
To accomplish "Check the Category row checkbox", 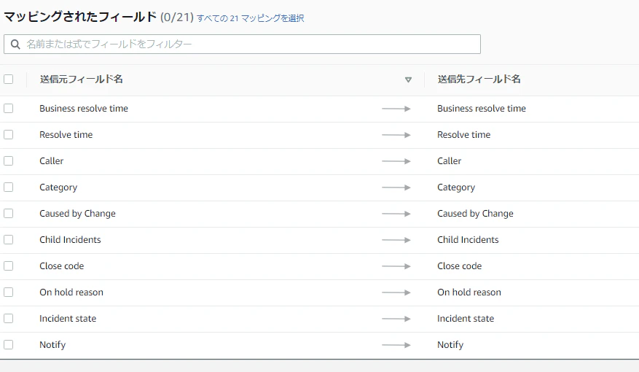I will click(x=8, y=187).
